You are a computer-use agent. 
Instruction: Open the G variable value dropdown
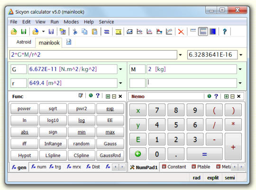[x=120, y=69]
